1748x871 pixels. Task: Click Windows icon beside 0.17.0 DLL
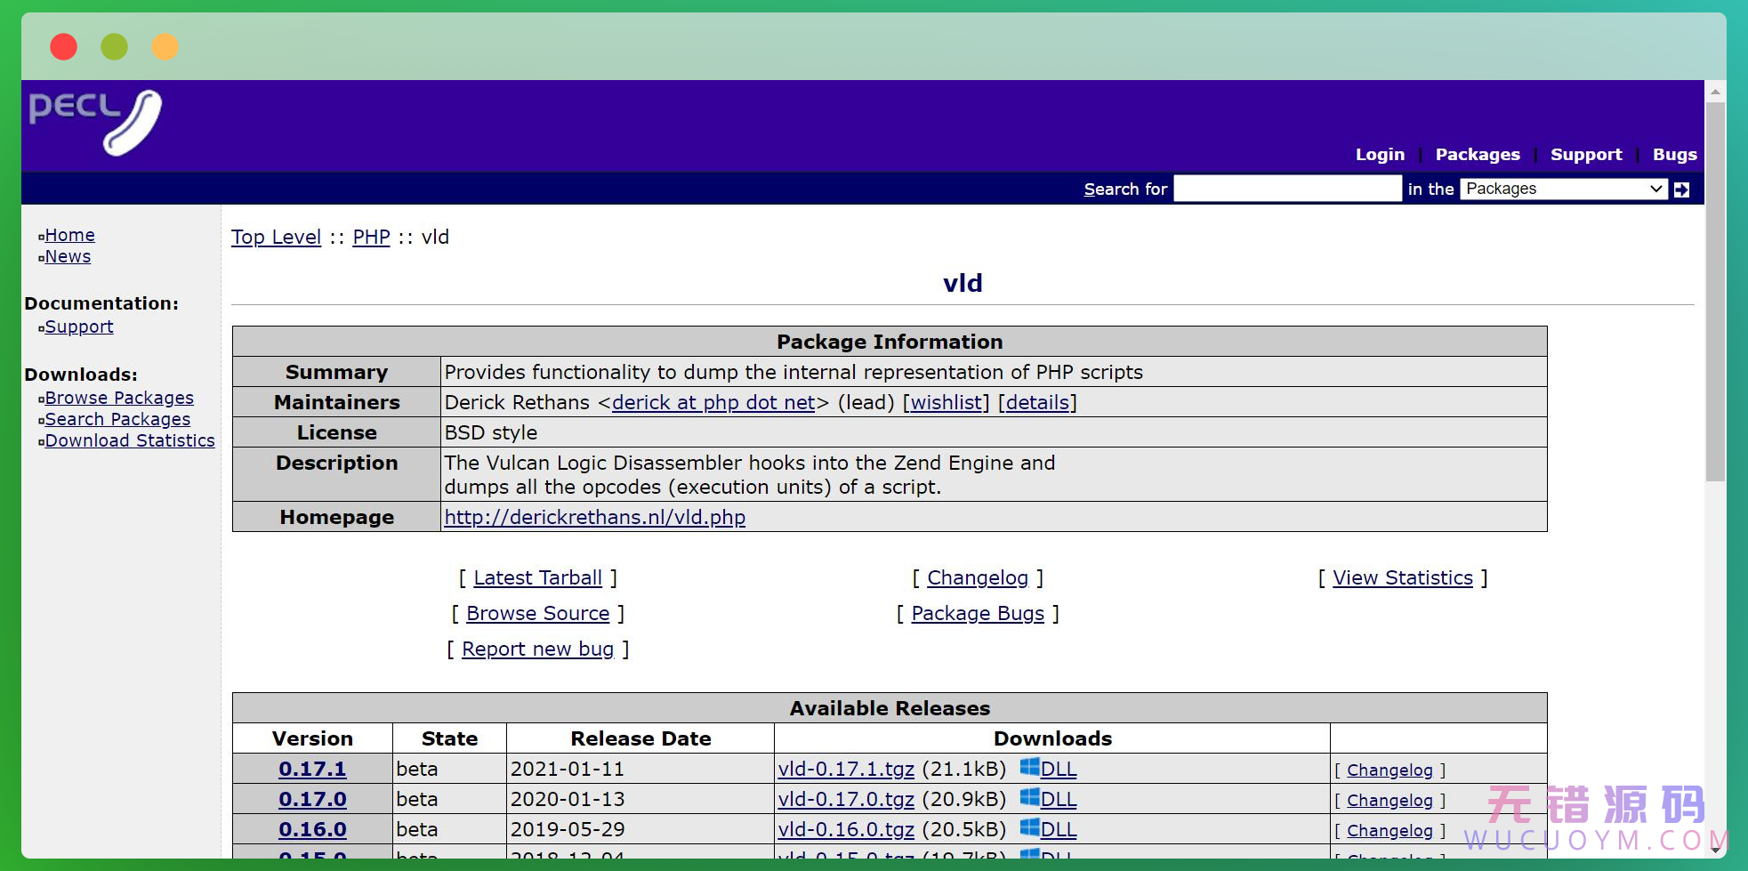[1029, 798]
